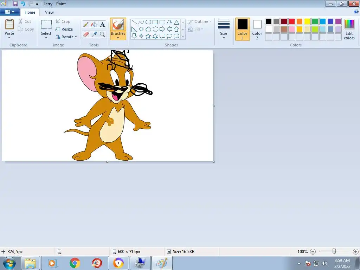Screen dimensions: 360x270
Task: Switch to the View ribbon tab
Action: pos(49,12)
